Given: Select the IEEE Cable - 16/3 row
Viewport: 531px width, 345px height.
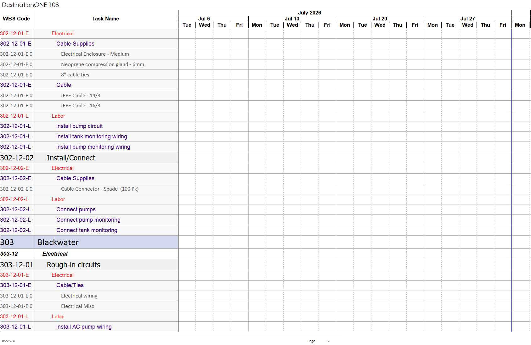Looking at the screenshot, I should pos(89,106).
